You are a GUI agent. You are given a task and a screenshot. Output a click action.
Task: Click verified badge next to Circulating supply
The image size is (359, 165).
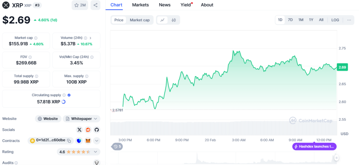[69, 95]
